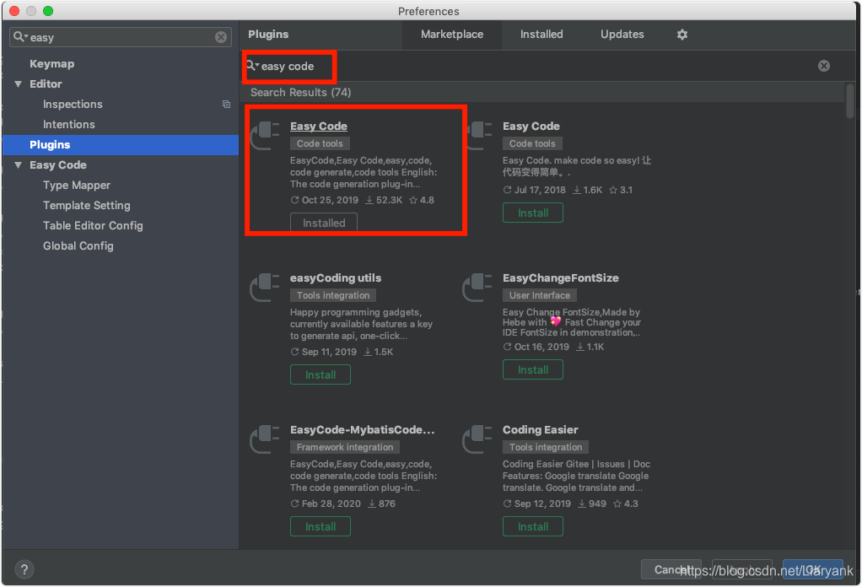Select Intentions under Editor

pyautogui.click(x=68, y=125)
